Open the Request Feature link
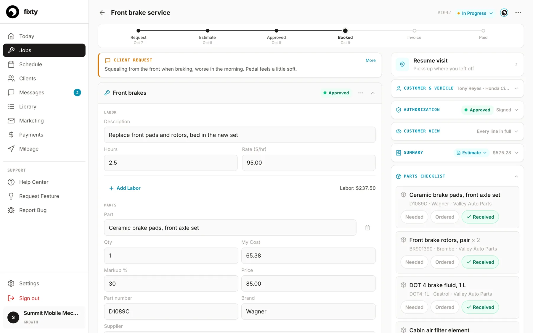The image size is (533, 333). coord(44,196)
